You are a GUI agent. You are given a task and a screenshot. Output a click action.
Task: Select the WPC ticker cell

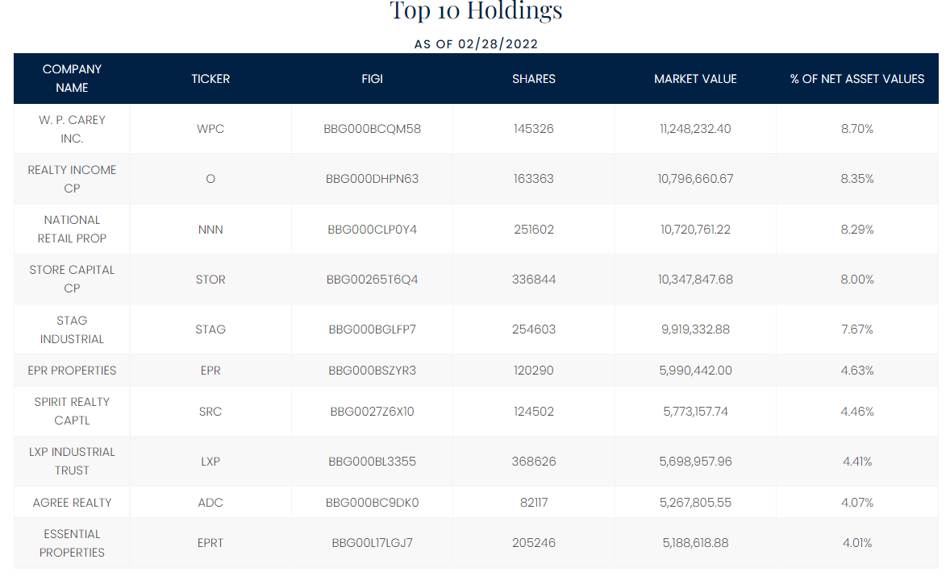coord(210,129)
